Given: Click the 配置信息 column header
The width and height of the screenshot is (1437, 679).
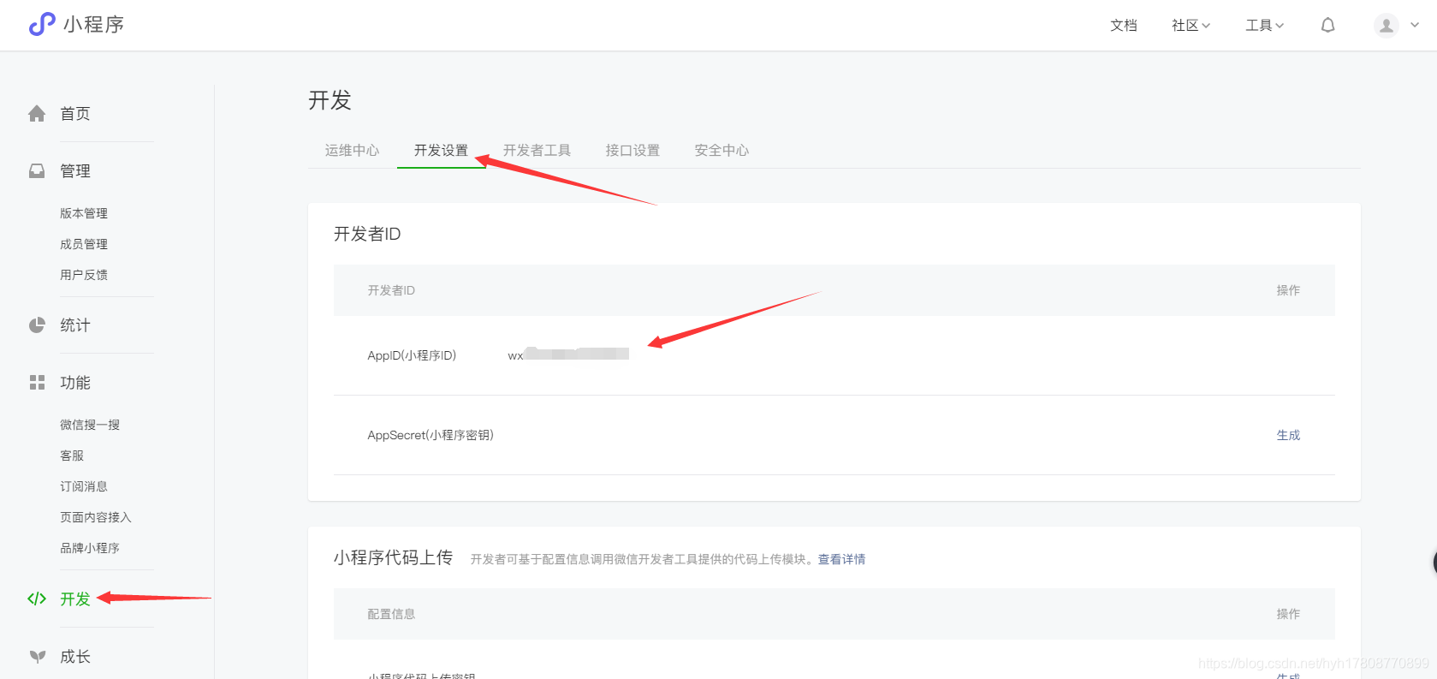Looking at the screenshot, I should coord(391,614).
